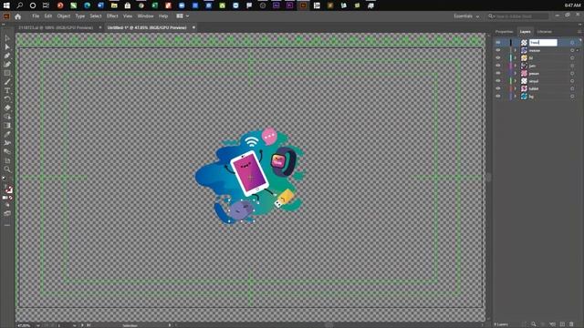Select the Rotate tool
This screenshot has width=584, height=328.
click(x=7, y=99)
